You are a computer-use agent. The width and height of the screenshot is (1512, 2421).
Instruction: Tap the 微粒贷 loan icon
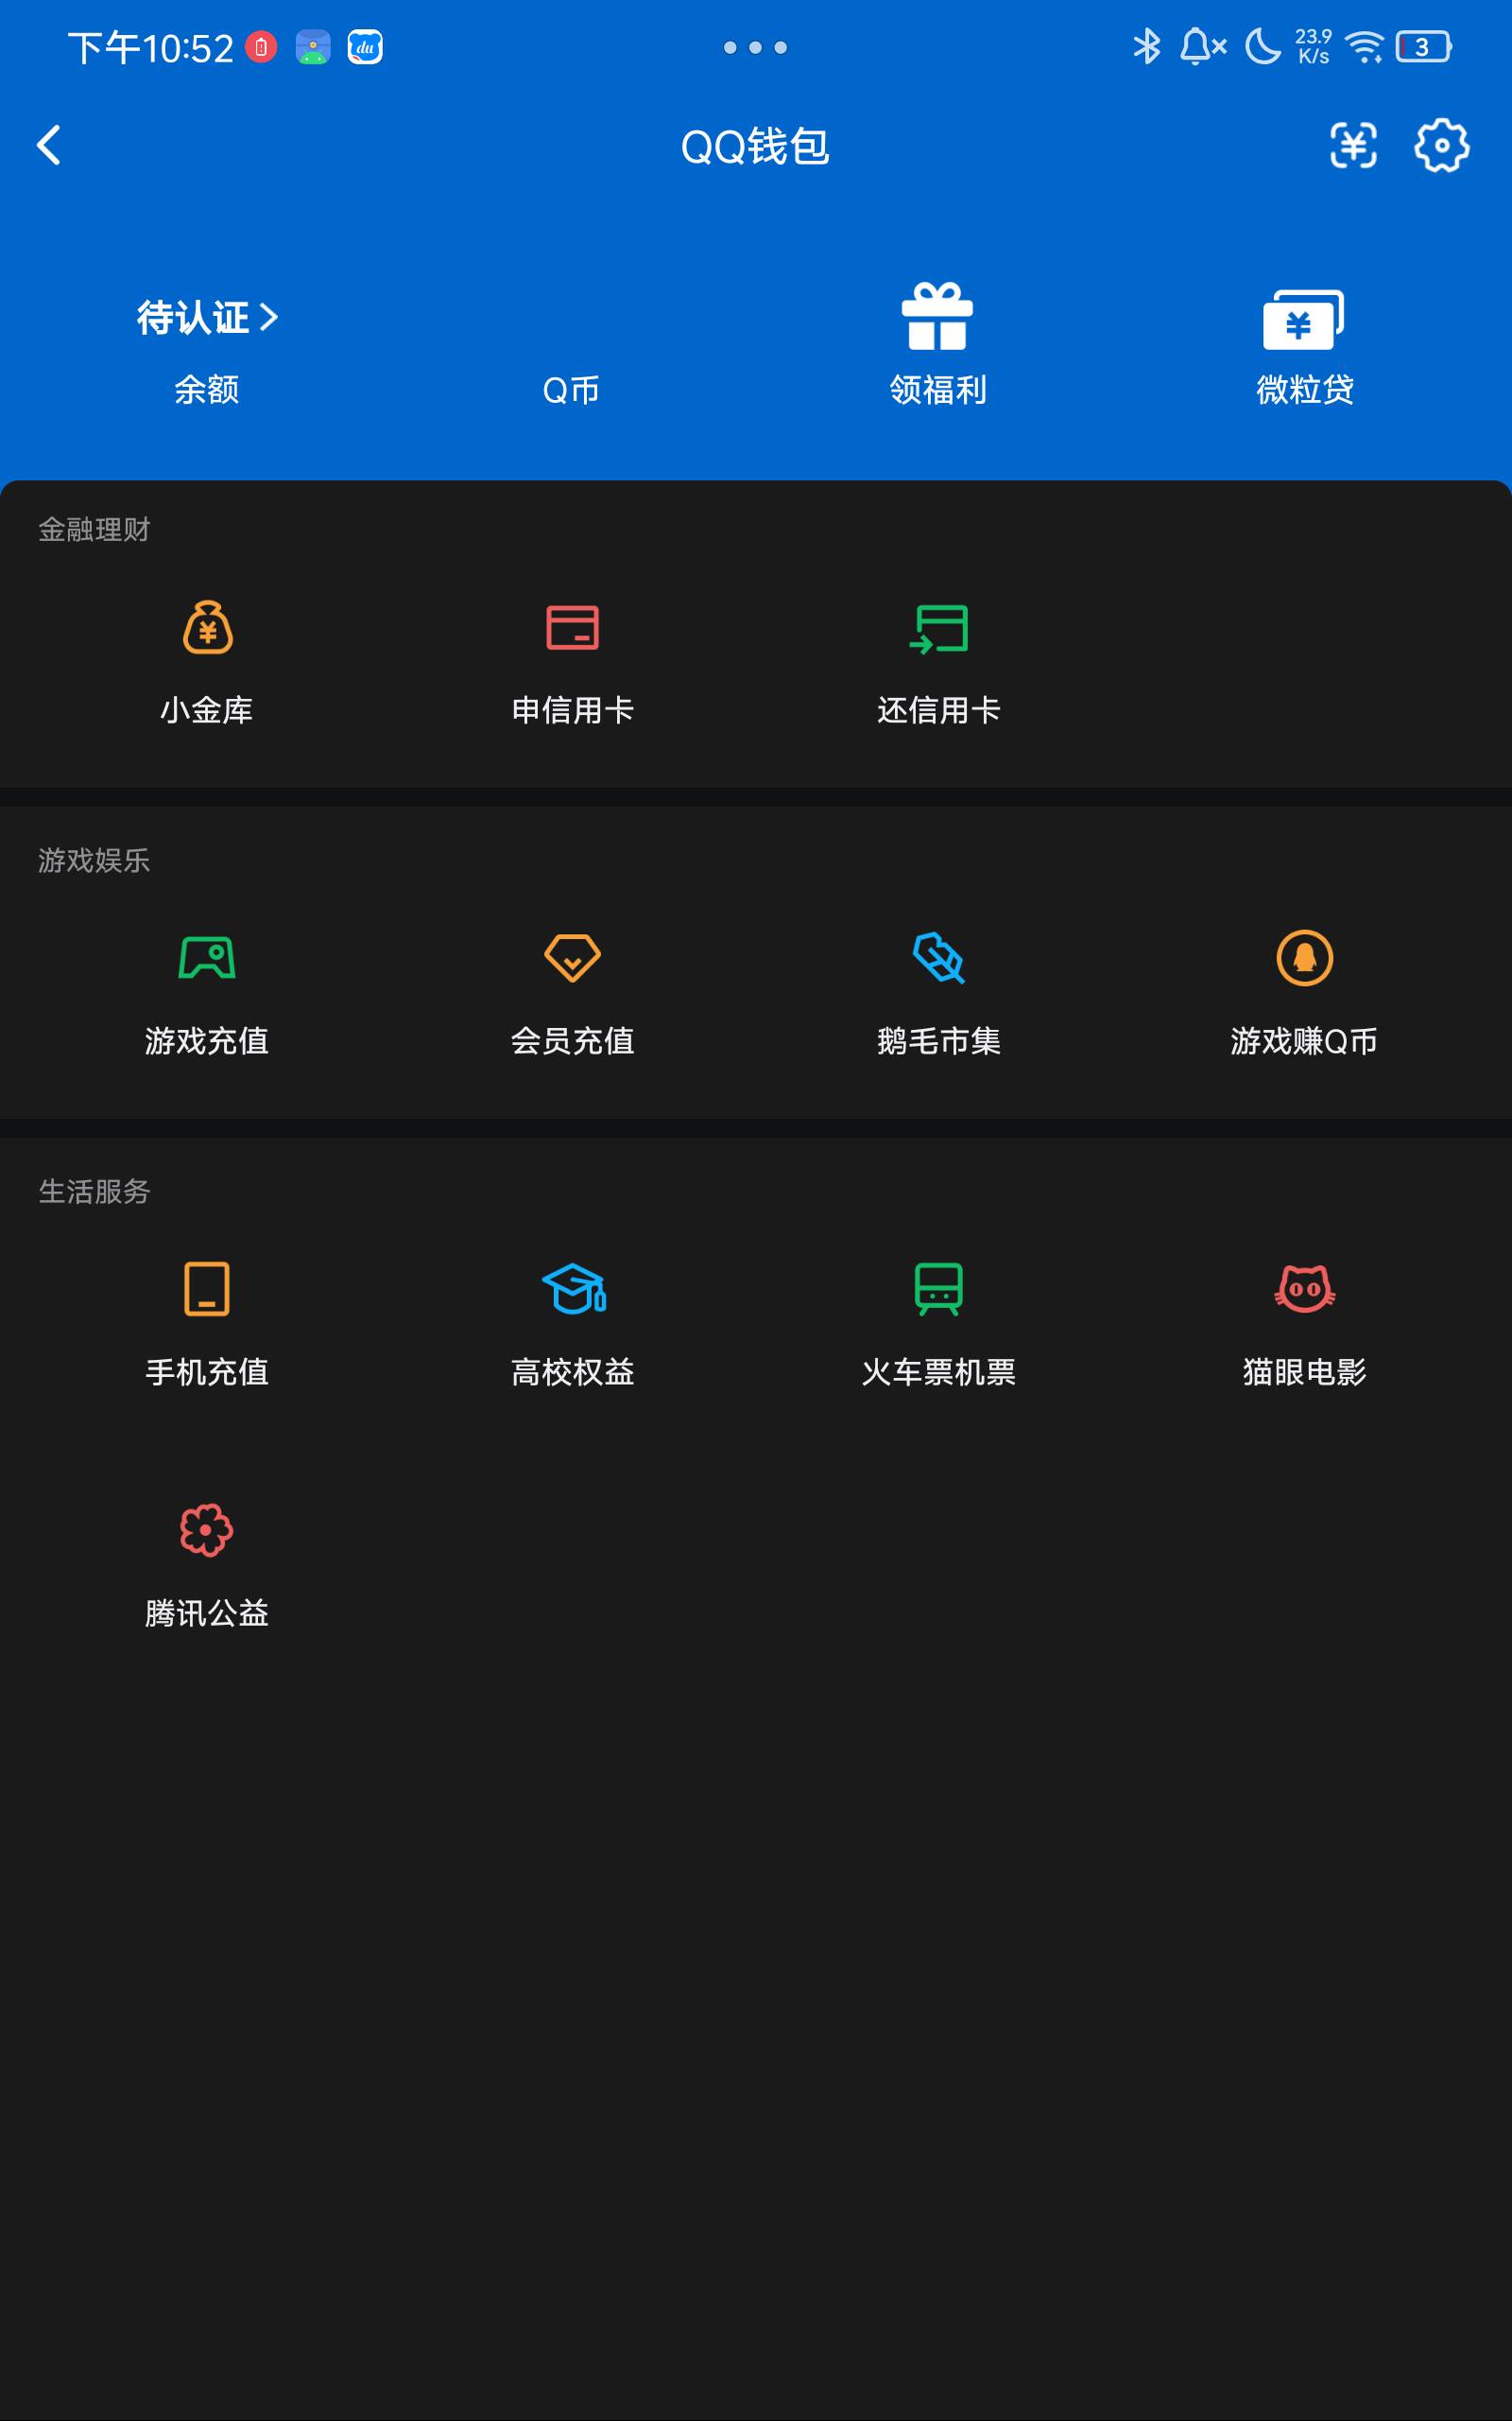pos(1303,319)
